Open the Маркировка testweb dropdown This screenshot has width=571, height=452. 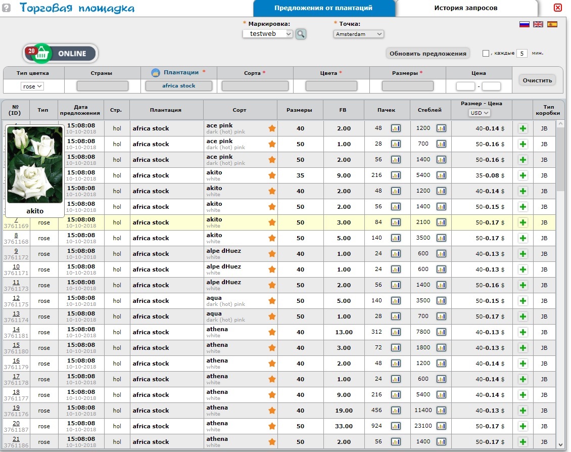(x=267, y=34)
